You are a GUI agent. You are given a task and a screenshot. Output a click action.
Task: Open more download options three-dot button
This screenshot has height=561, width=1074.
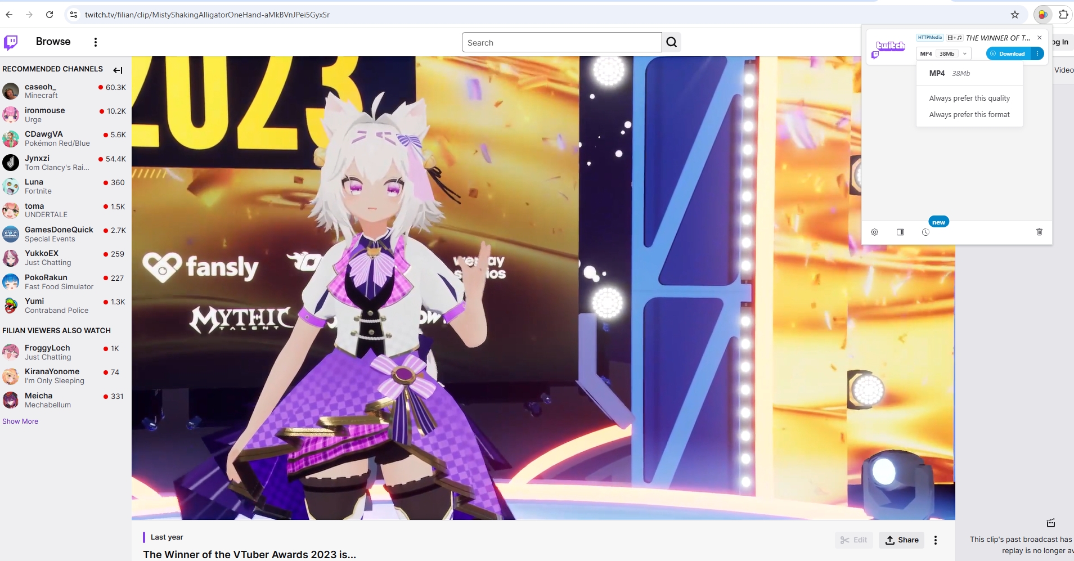[x=1037, y=53]
